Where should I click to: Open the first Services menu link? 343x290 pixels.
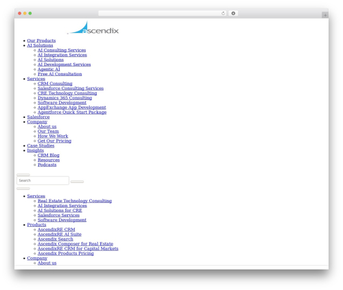(x=36, y=79)
